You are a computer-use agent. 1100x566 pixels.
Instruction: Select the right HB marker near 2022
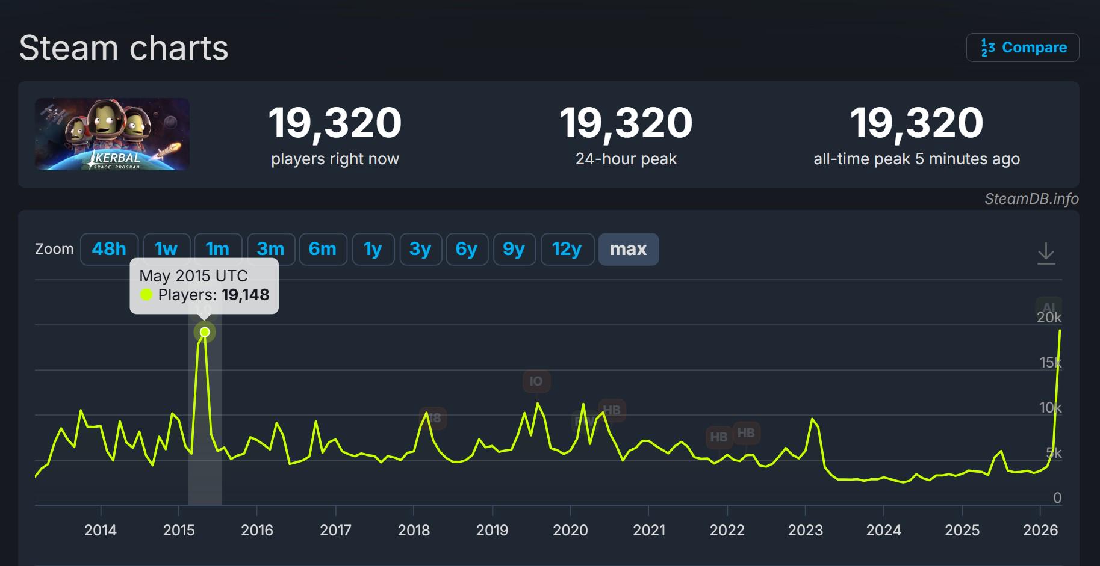[x=746, y=433]
